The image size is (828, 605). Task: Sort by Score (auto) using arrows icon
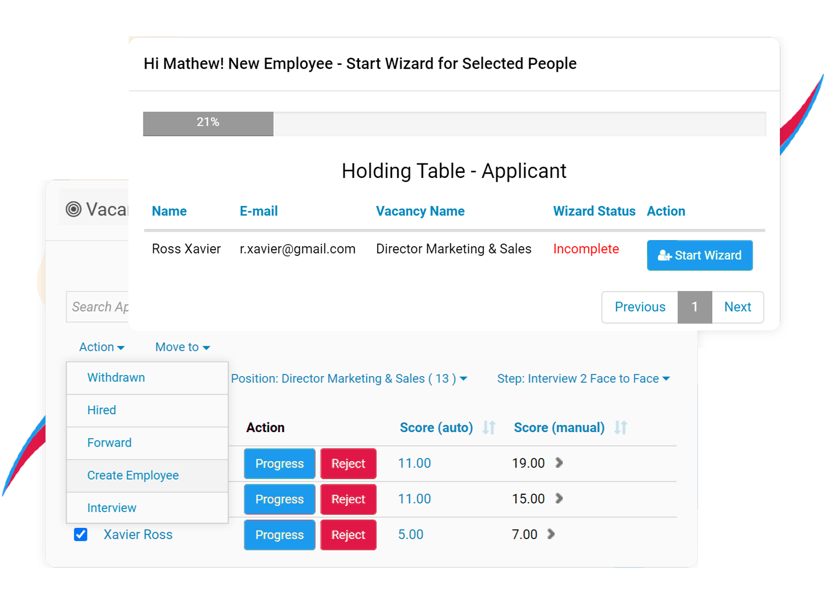(x=488, y=427)
